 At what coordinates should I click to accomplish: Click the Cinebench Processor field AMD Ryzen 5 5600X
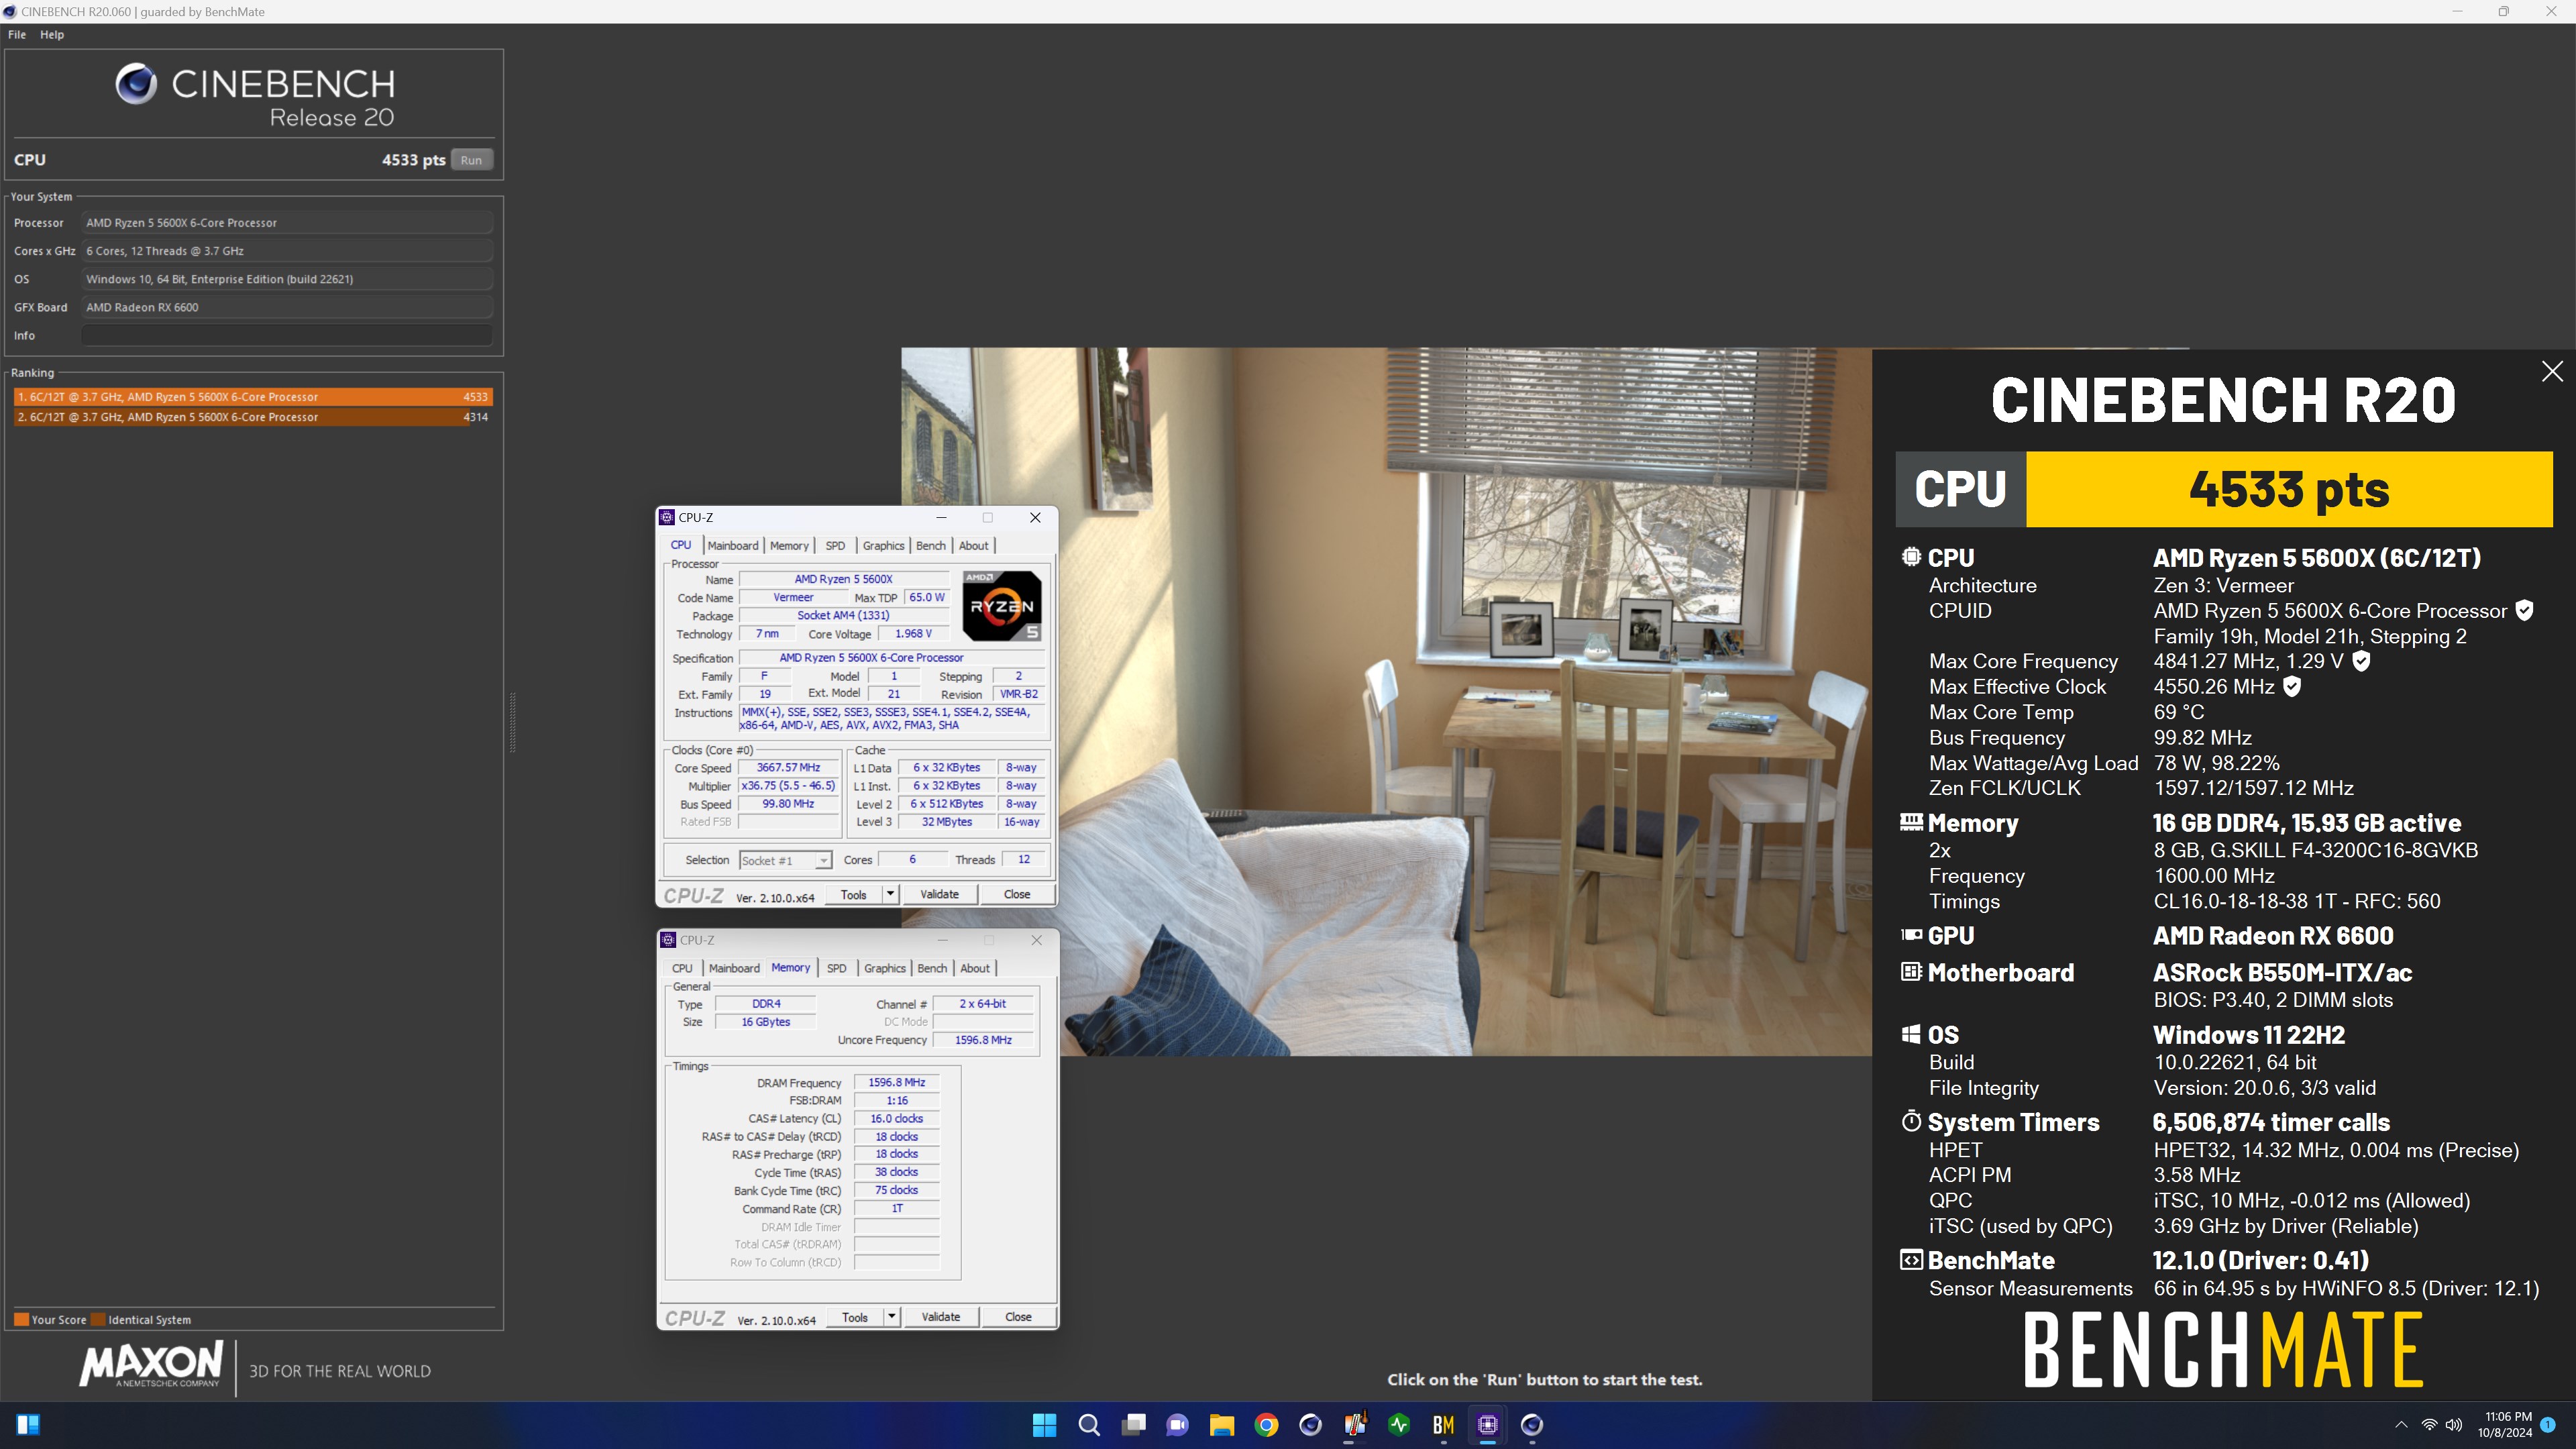pos(287,223)
